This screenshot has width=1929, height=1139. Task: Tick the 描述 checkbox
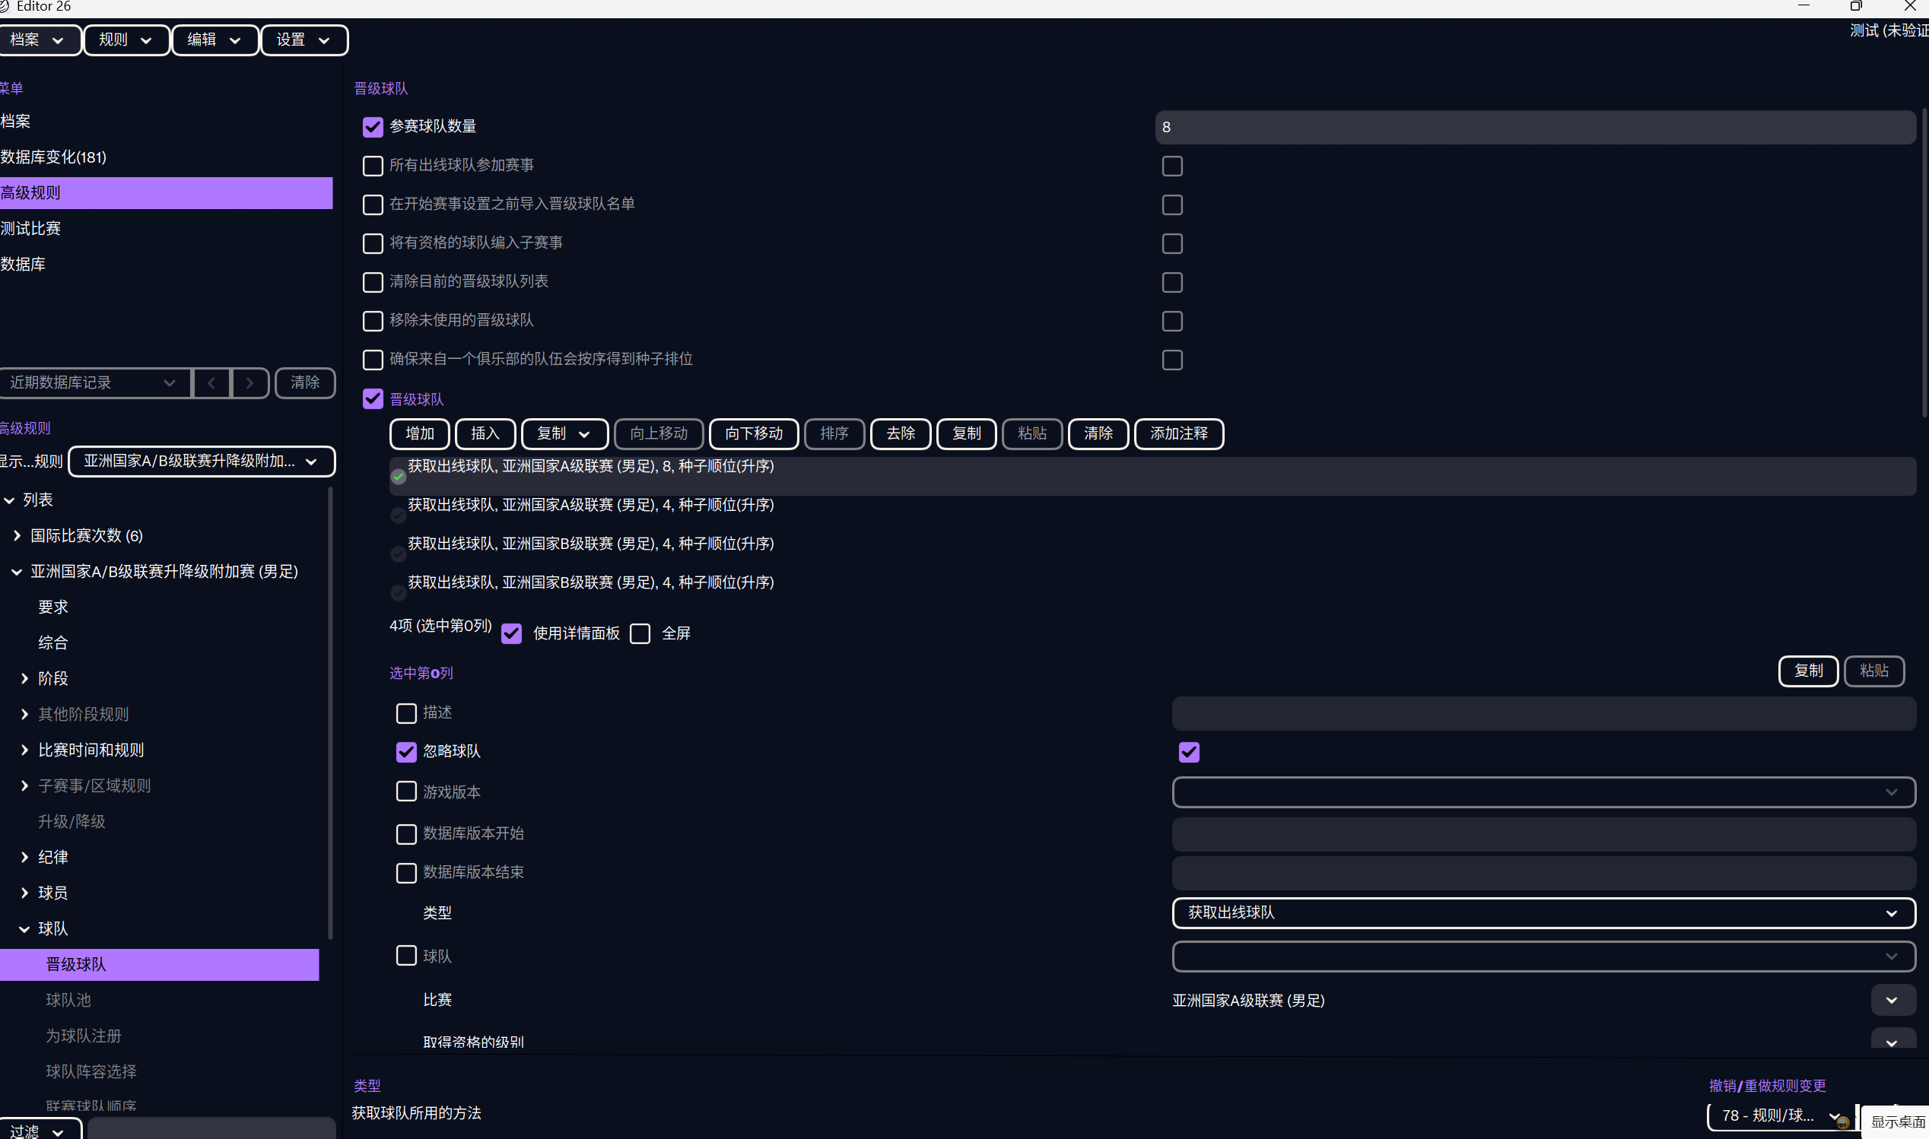click(406, 713)
